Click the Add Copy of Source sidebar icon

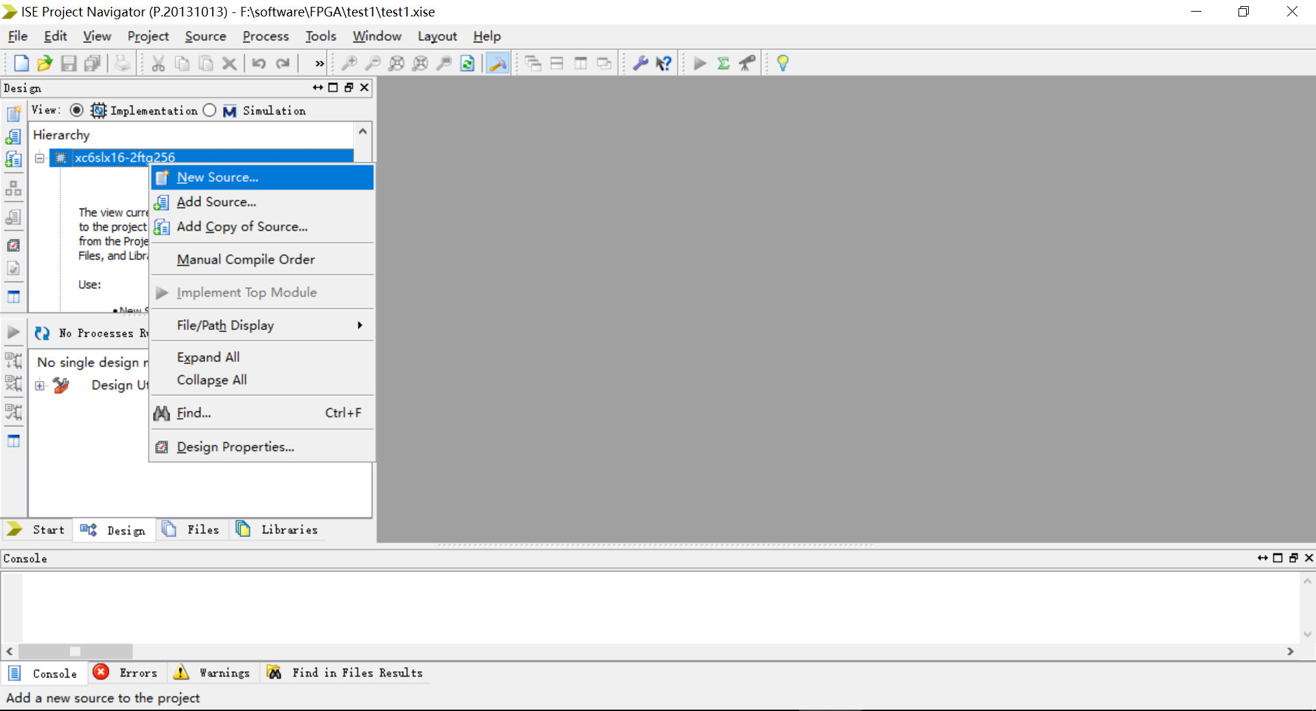click(x=14, y=159)
